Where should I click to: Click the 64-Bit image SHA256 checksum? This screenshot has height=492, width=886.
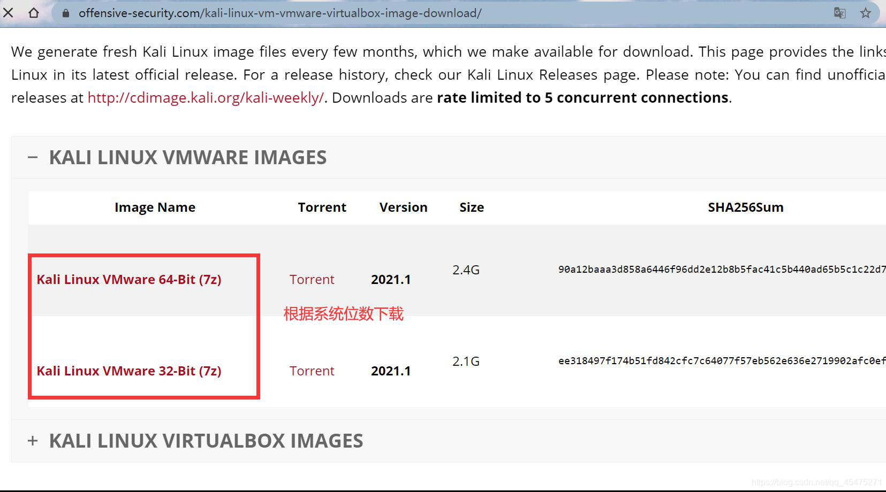click(722, 269)
